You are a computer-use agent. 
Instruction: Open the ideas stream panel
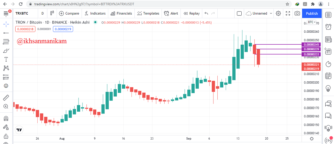pyautogui.click(x=328, y=128)
